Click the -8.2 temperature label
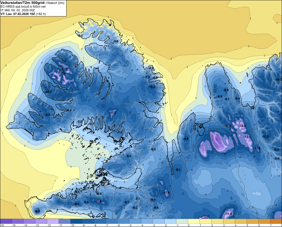 pyautogui.click(x=135, y=208)
